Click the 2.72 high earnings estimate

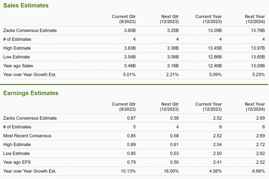(x=260, y=144)
